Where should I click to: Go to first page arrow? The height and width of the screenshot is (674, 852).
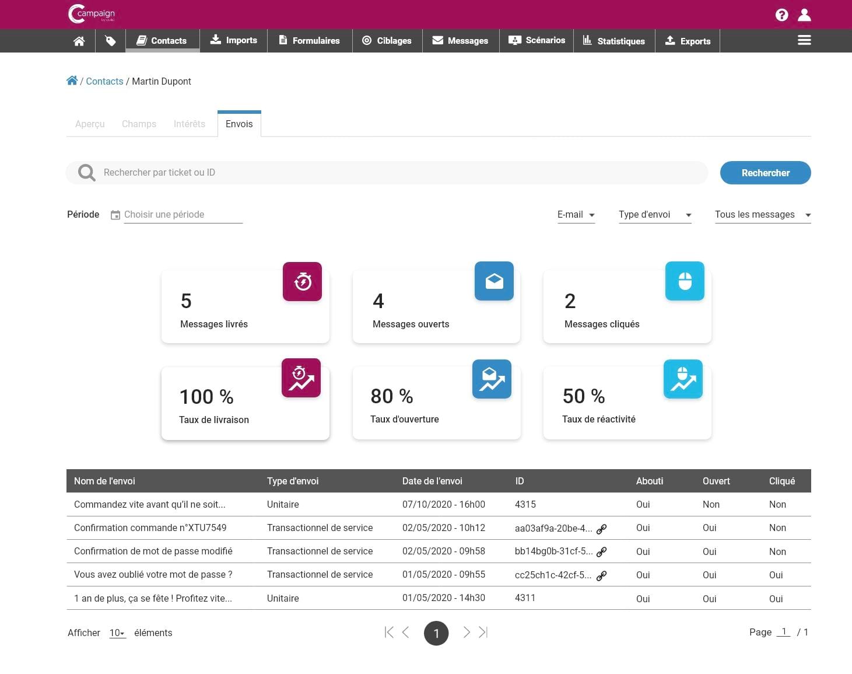389,632
